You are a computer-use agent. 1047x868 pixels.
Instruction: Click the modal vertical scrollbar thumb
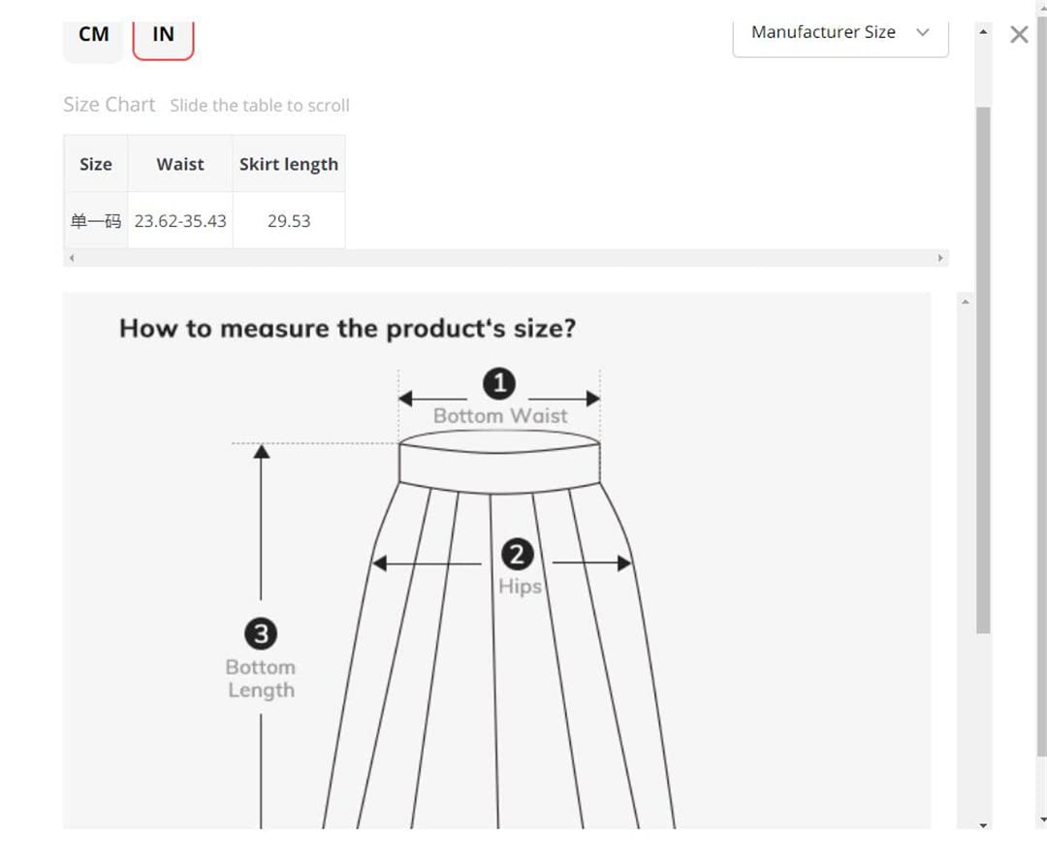point(983,370)
